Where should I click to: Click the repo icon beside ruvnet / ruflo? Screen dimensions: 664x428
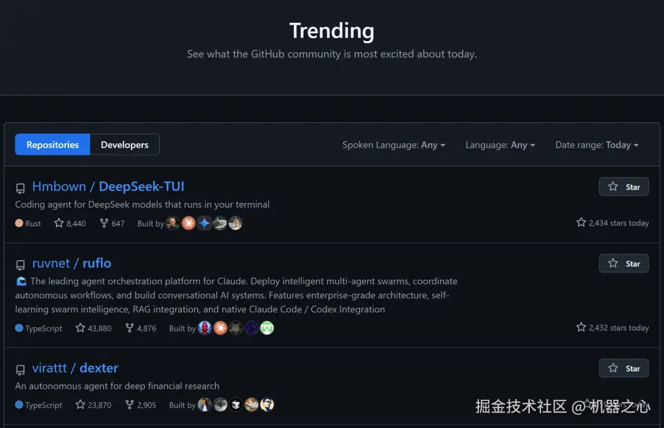(20, 265)
